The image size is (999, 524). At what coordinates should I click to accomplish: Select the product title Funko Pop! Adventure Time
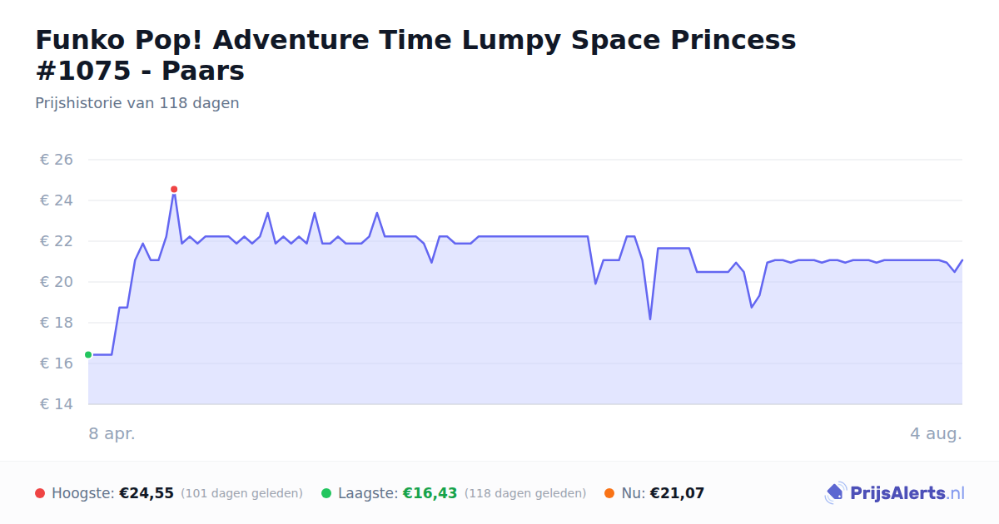415,55
